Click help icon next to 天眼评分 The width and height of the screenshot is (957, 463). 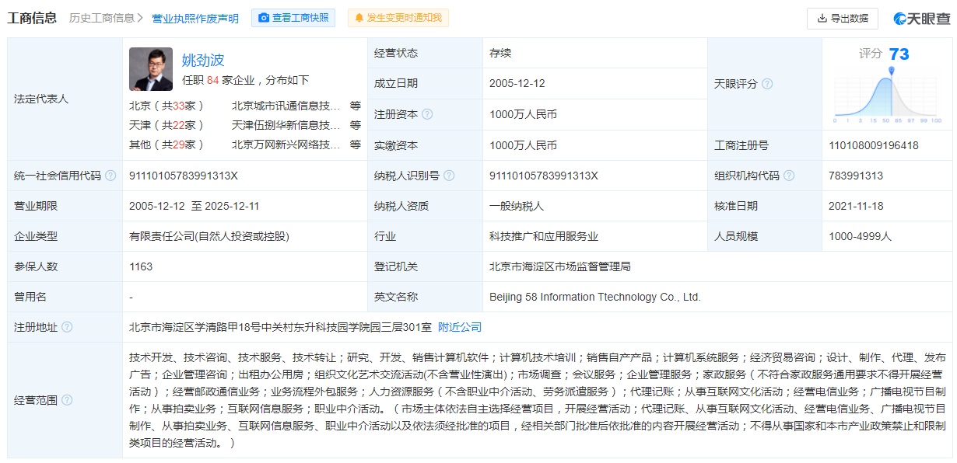(767, 84)
